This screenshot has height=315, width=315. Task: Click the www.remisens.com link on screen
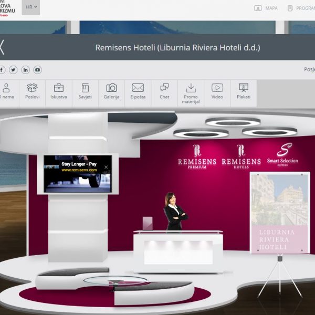click(79, 170)
